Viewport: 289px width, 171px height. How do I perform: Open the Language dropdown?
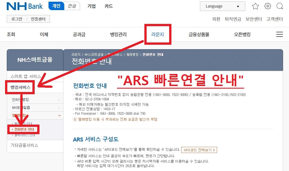click(222, 6)
